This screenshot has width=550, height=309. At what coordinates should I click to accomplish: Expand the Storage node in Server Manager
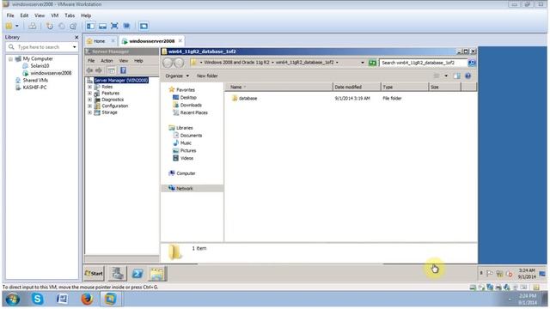[x=89, y=112]
